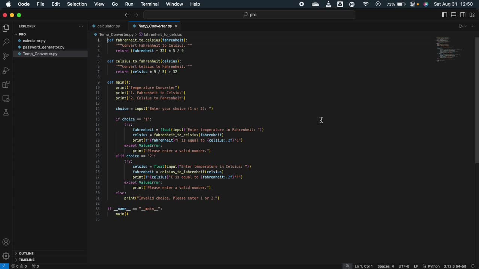Click the Python language mode in status bar
Image resolution: width=479 pixels, height=269 pixels.
[433, 266]
